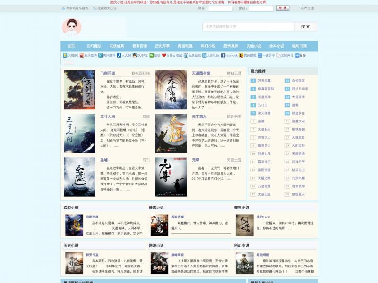Focus the novel search input field
Screen dimensions: 378x283
pyautogui.click(x=248, y=27)
